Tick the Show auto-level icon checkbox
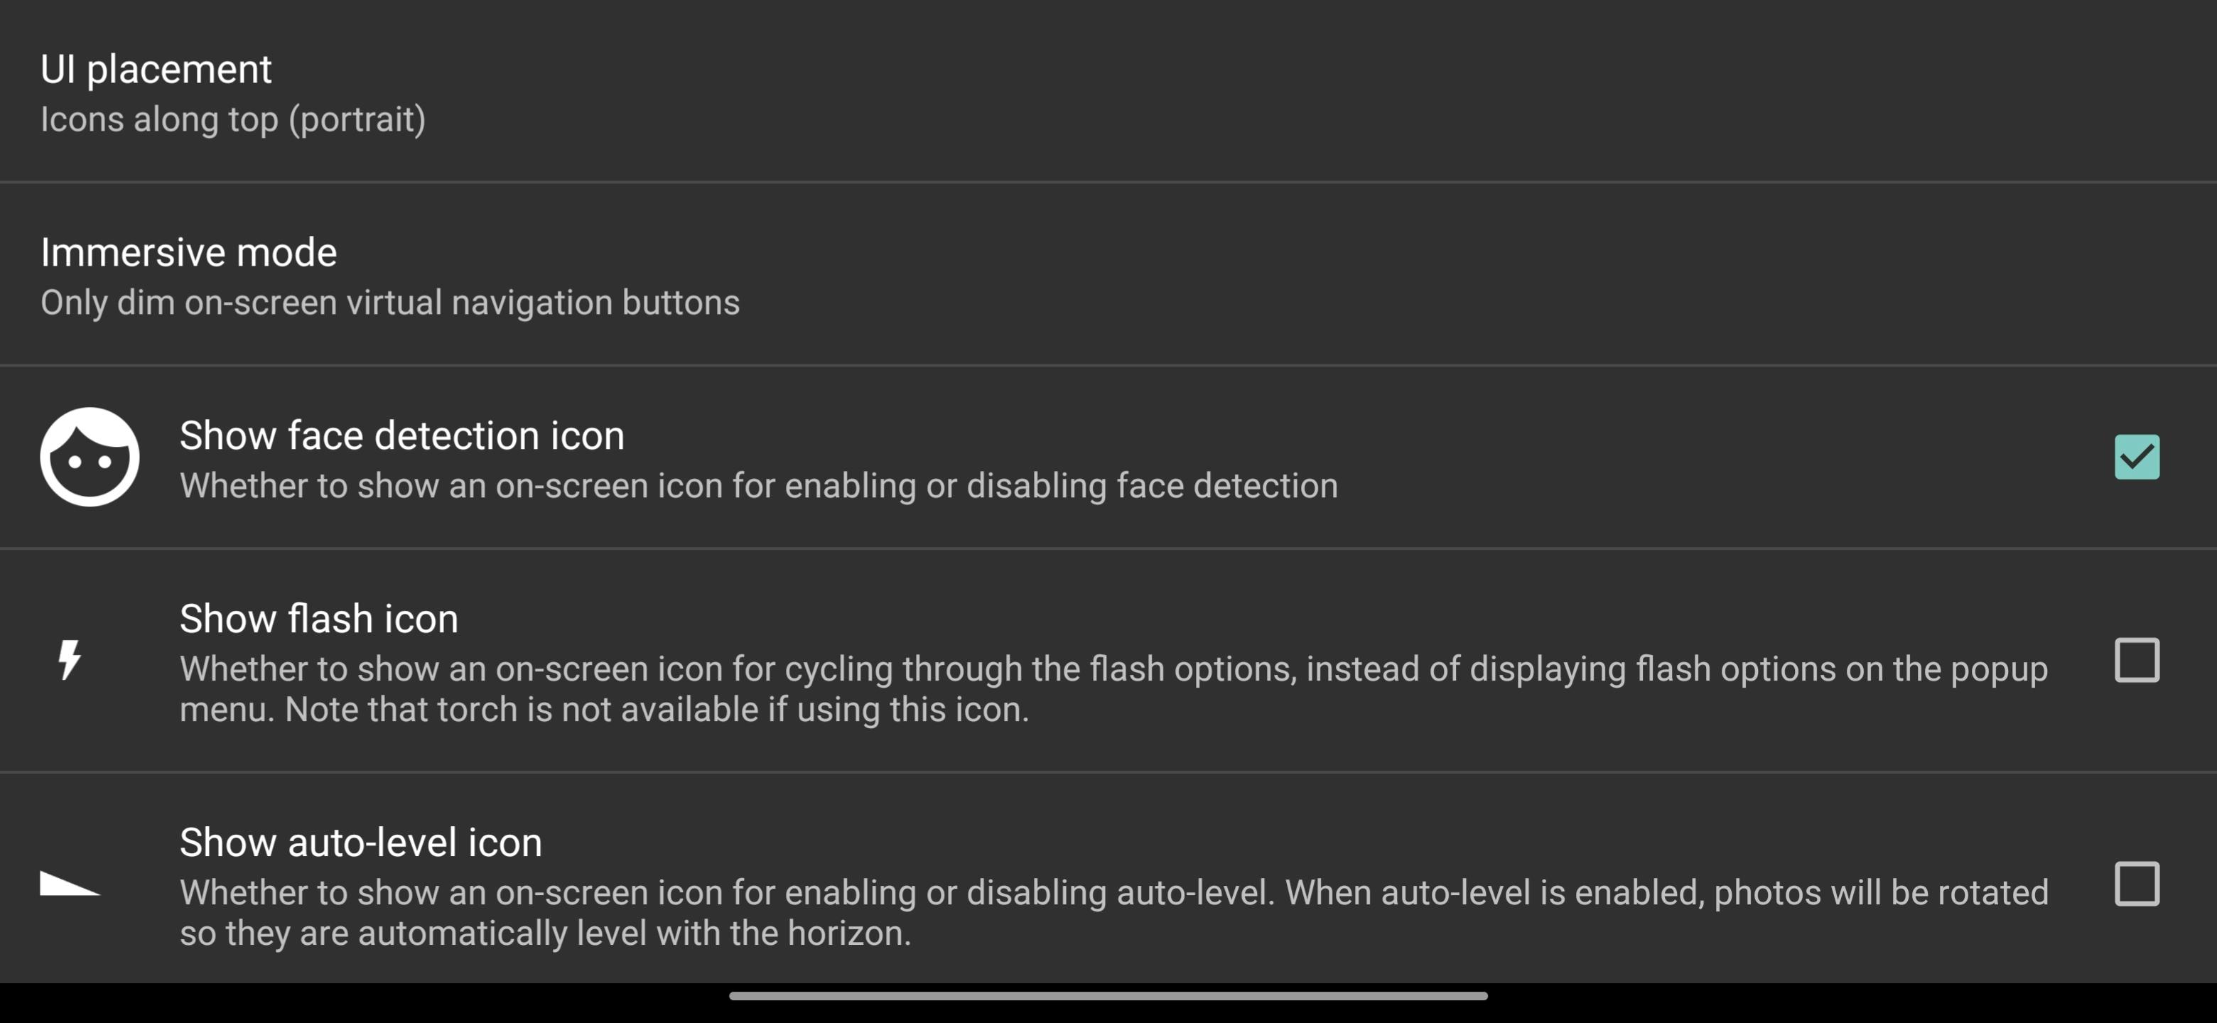Viewport: 2217px width, 1023px height. (x=2136, y=884)
